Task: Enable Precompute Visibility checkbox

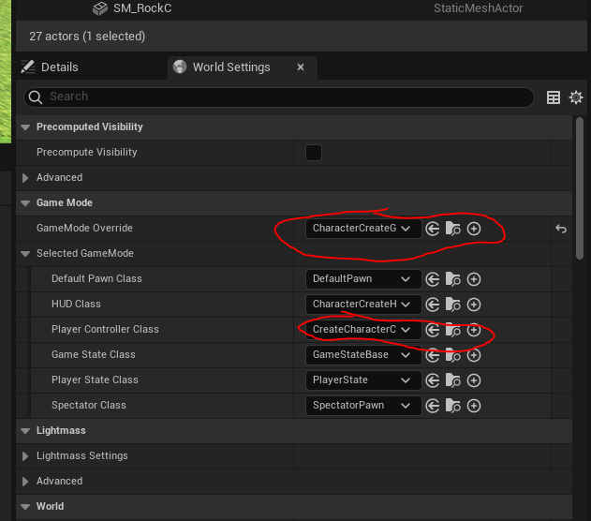Action: coord(314,153)
